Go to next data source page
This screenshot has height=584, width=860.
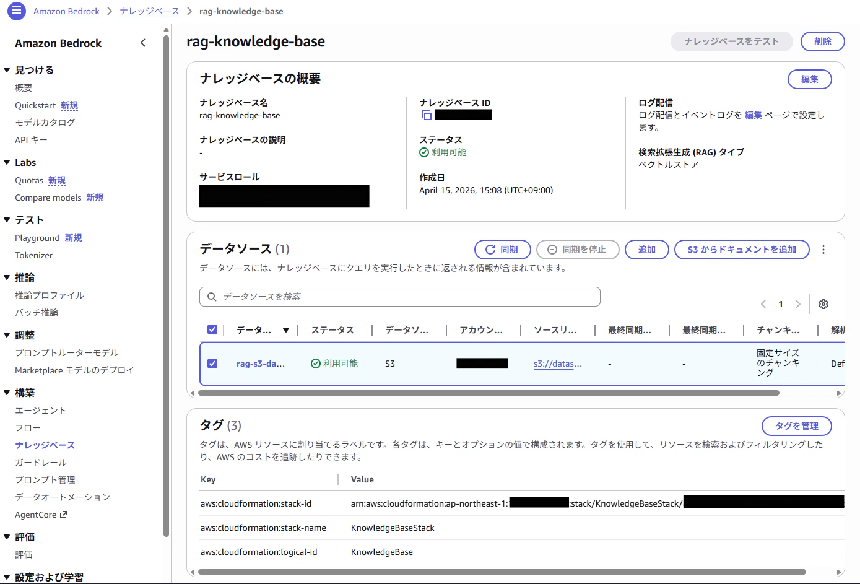pyautogui.click(x=798, y=304)
